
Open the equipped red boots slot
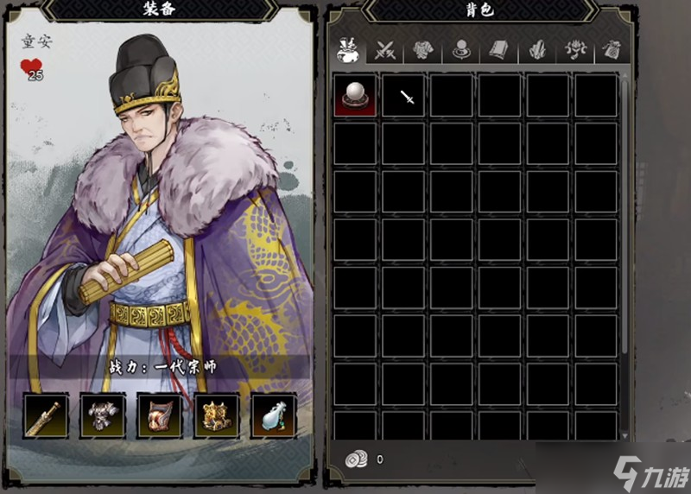[x=159, y=416]
